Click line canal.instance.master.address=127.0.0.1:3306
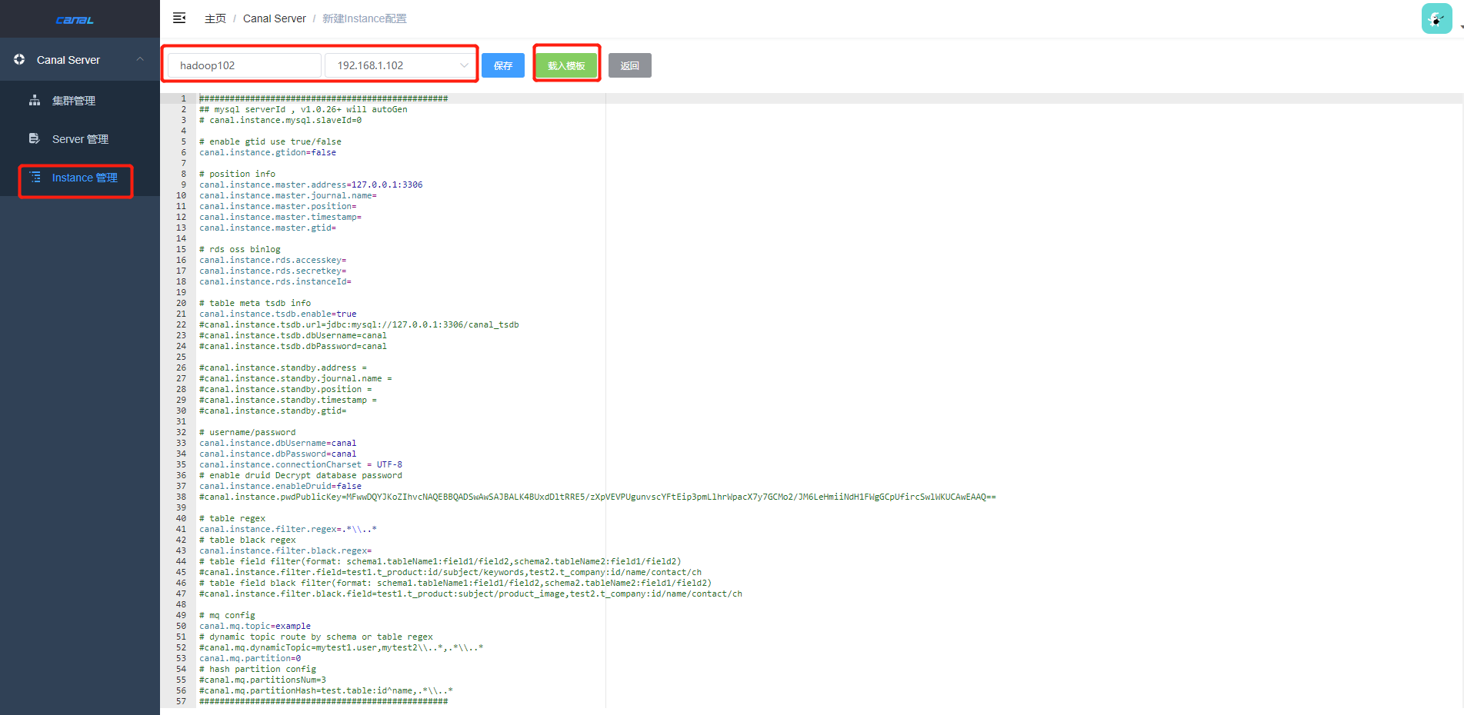The height and width of the screenshot is (715, 1464). pos(311,185)
